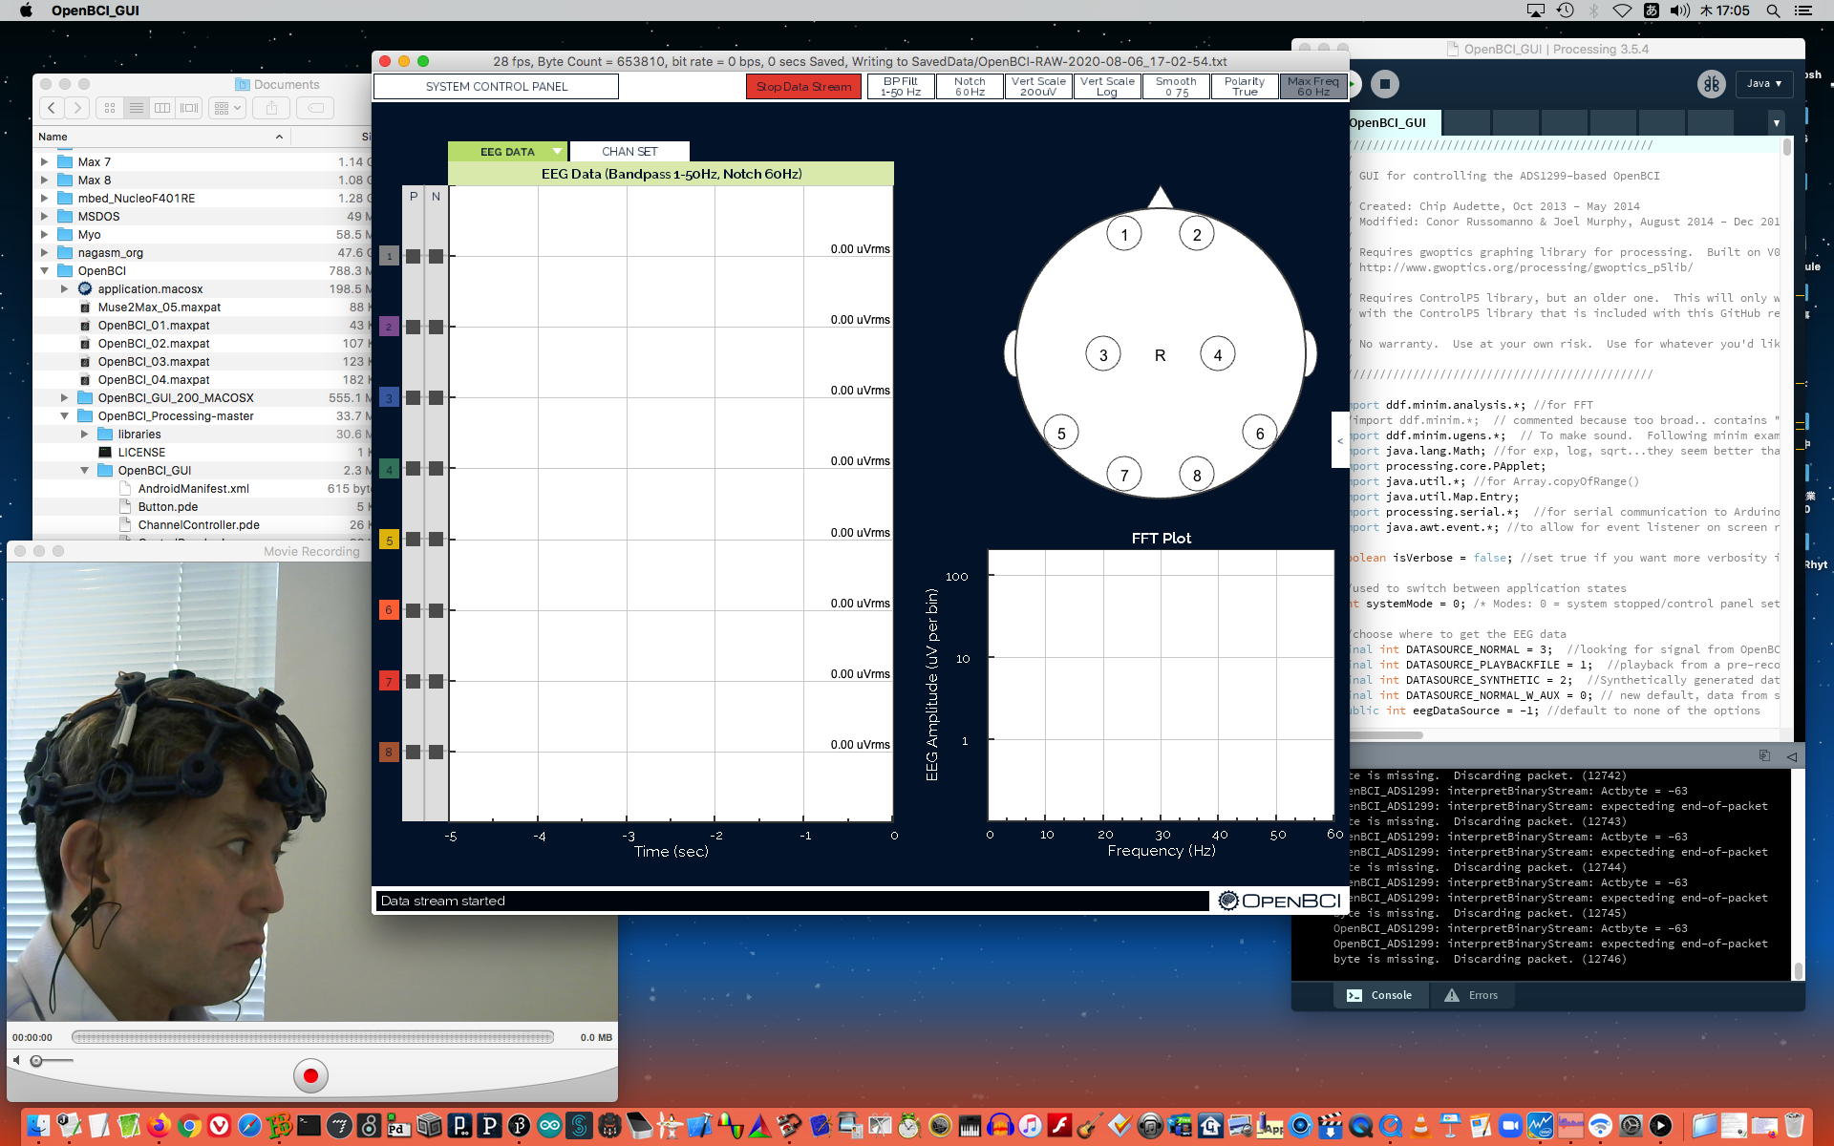This screenshot has height=1146, width=1834.
Task: Click the Notch 60Hz filter setting
Action: (970, 86)
